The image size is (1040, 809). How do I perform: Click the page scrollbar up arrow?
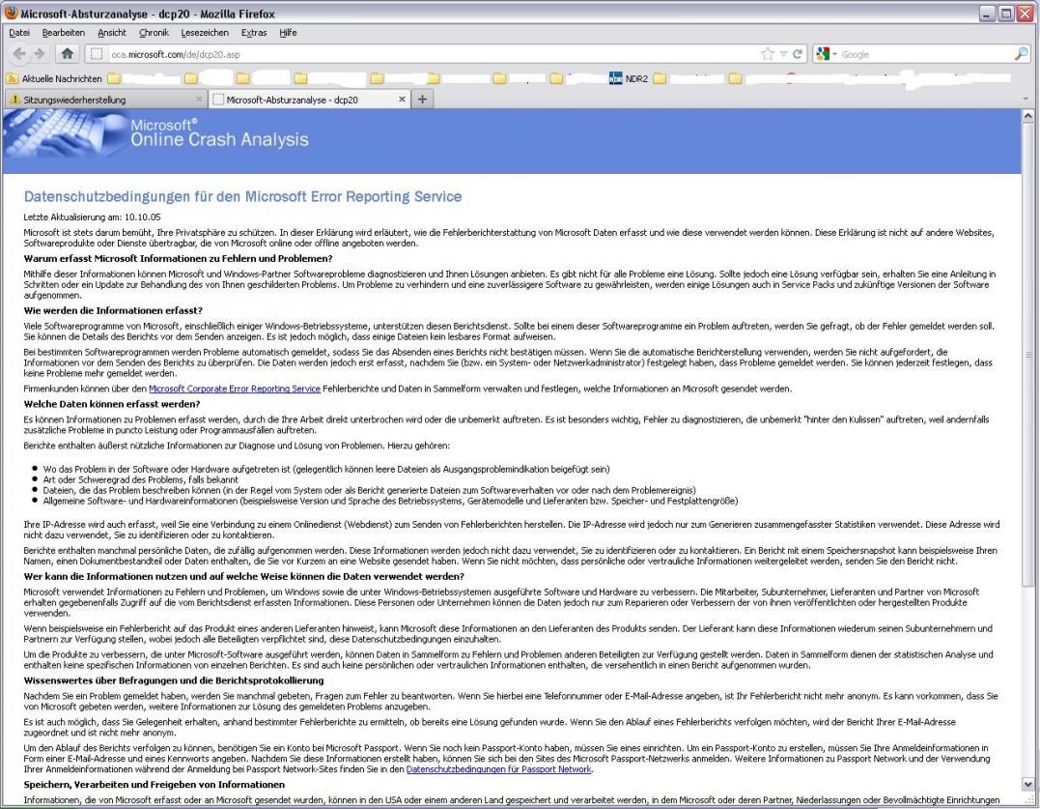pyautogui.click(x=1027, y=116)
